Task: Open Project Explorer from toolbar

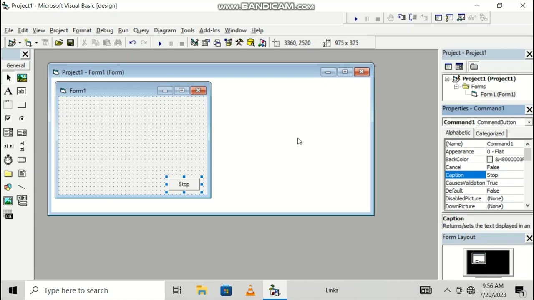Action: pyautogui.click(x=194, y=43)
